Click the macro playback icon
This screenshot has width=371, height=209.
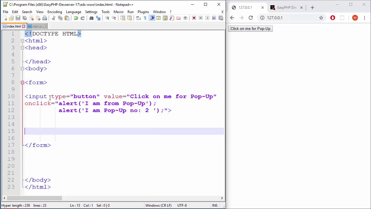click(208, 18)
